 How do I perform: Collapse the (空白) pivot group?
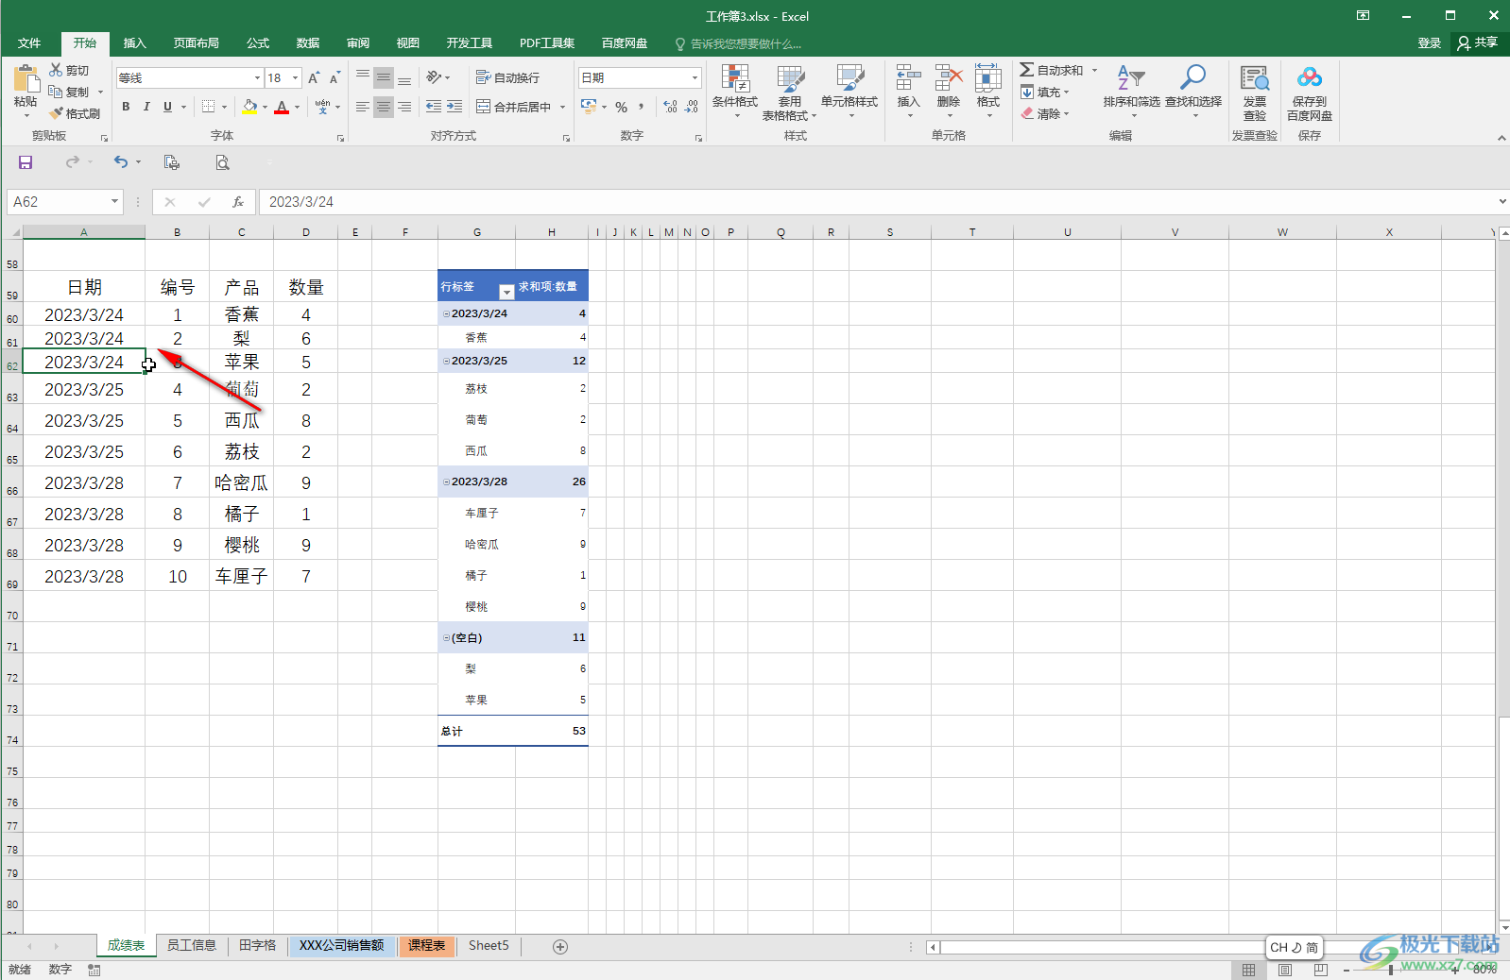447,638
